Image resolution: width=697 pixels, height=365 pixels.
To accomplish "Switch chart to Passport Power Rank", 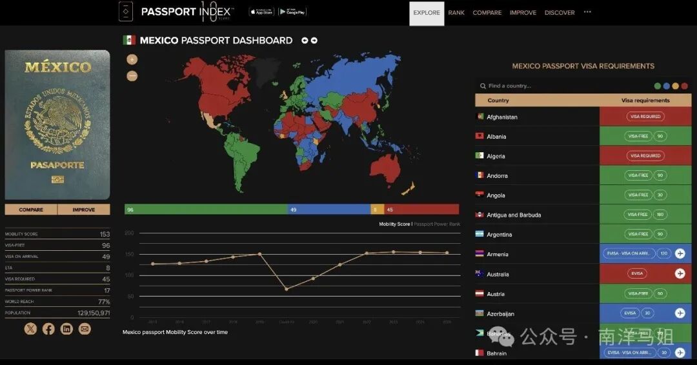I will 437,224.
